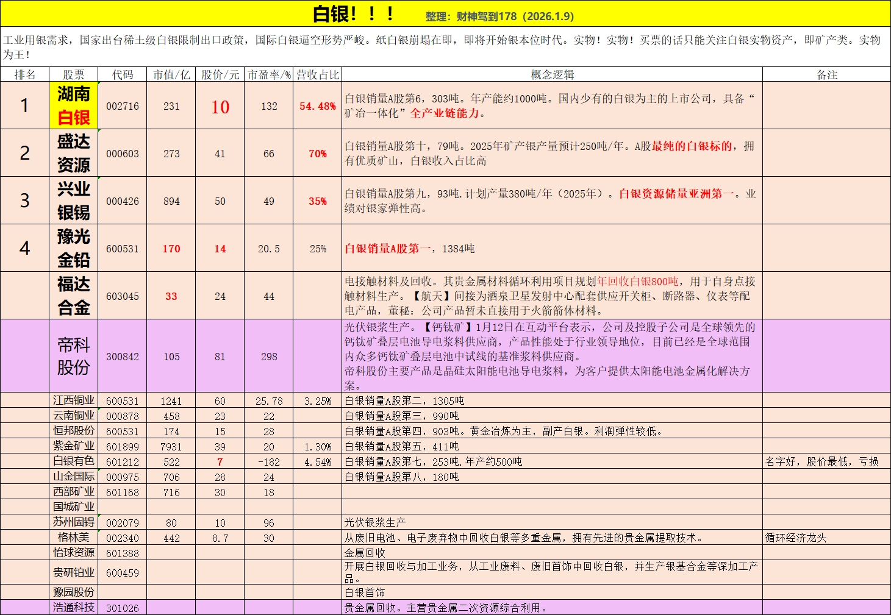Image resolution: width=891 pixels, height=615 pixels.
Task: Select the 苏州固锝 row name
Action: (x=74, y=522)
